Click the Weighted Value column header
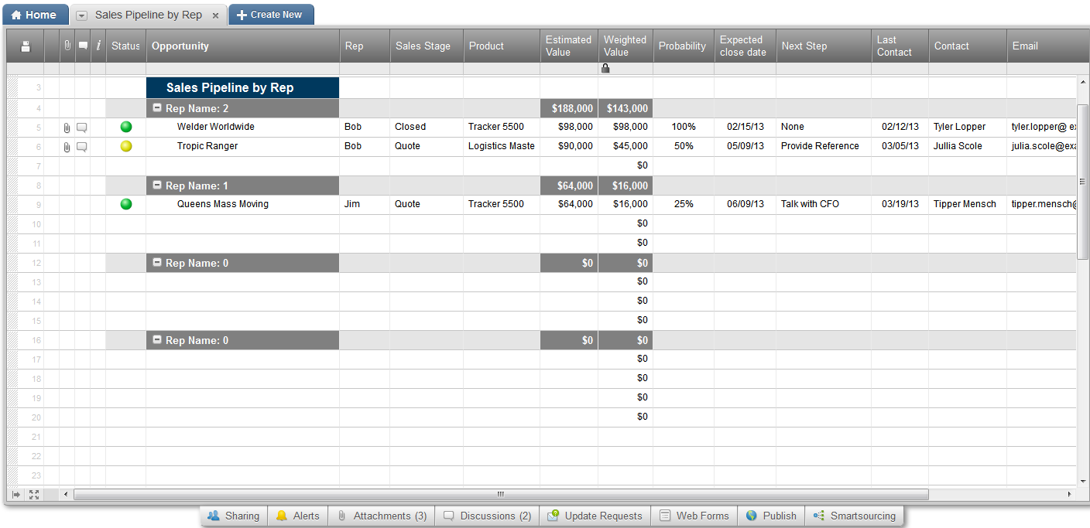Image resolution: width=1090 pixels, height=528 pixels. click(626, 46)
